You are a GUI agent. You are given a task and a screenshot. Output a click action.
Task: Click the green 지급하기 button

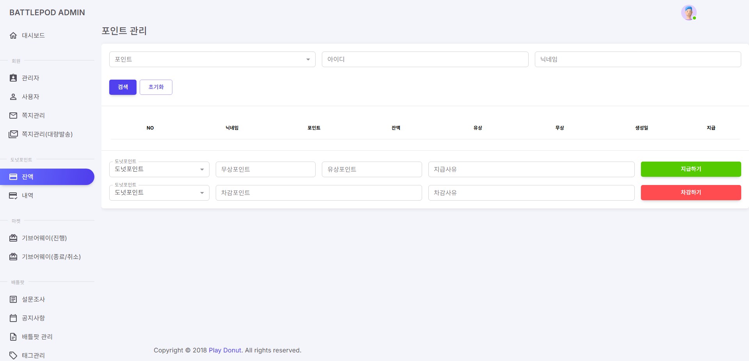[x=690, y=169]
